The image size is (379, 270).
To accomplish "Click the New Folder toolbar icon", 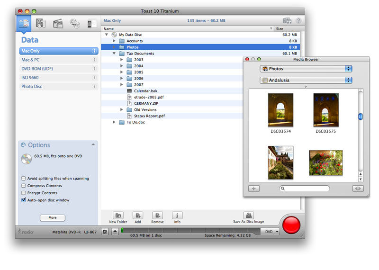I will [118, 216].
